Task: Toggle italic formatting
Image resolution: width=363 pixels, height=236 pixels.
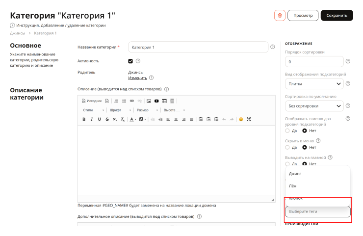Action: tap(92, 119)
